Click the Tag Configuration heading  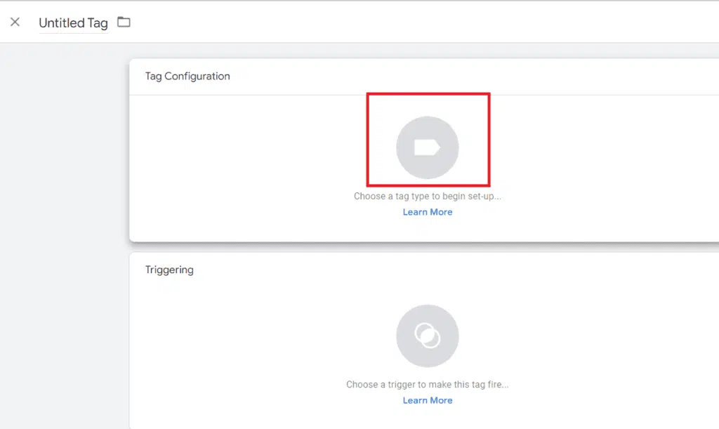pyautogui.click(x=187, y=76)
